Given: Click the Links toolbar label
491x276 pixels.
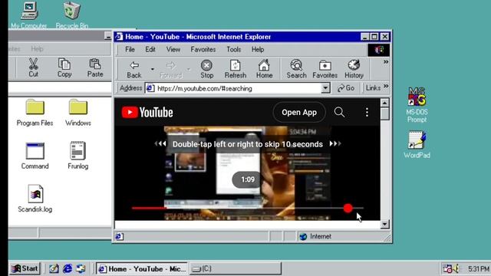Looking at the screenshot, I should click(x=373, y=88).
